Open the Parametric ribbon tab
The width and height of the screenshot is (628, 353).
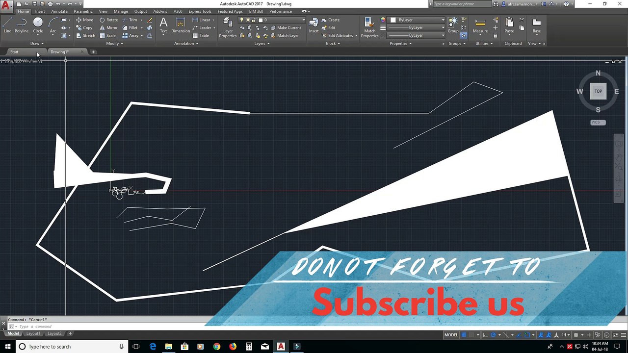83,11
